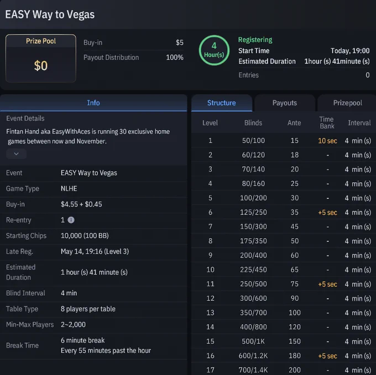This screenshot has width=376, height=375.
Task: Click the 6 minute break text
Action: coord(83,340)
